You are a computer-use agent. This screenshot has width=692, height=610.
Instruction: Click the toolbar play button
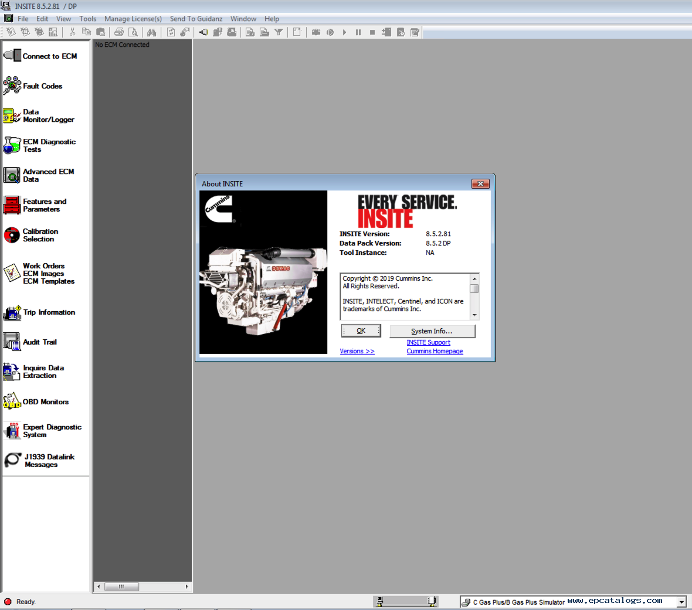(x=344, y=32)
